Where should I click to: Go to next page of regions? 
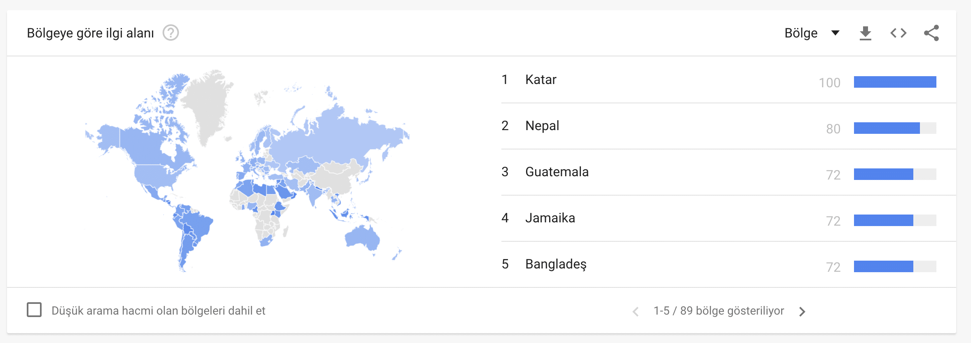click(802, 312)
